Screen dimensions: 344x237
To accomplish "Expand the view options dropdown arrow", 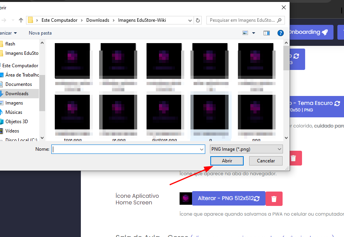I will coord(254,33).
